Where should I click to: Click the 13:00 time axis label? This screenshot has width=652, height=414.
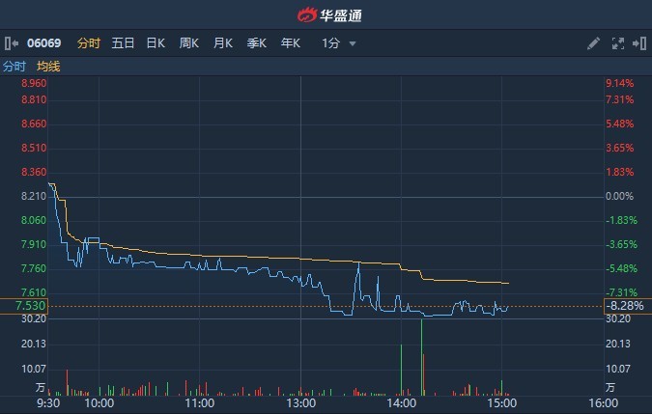(x=301, y=402)
